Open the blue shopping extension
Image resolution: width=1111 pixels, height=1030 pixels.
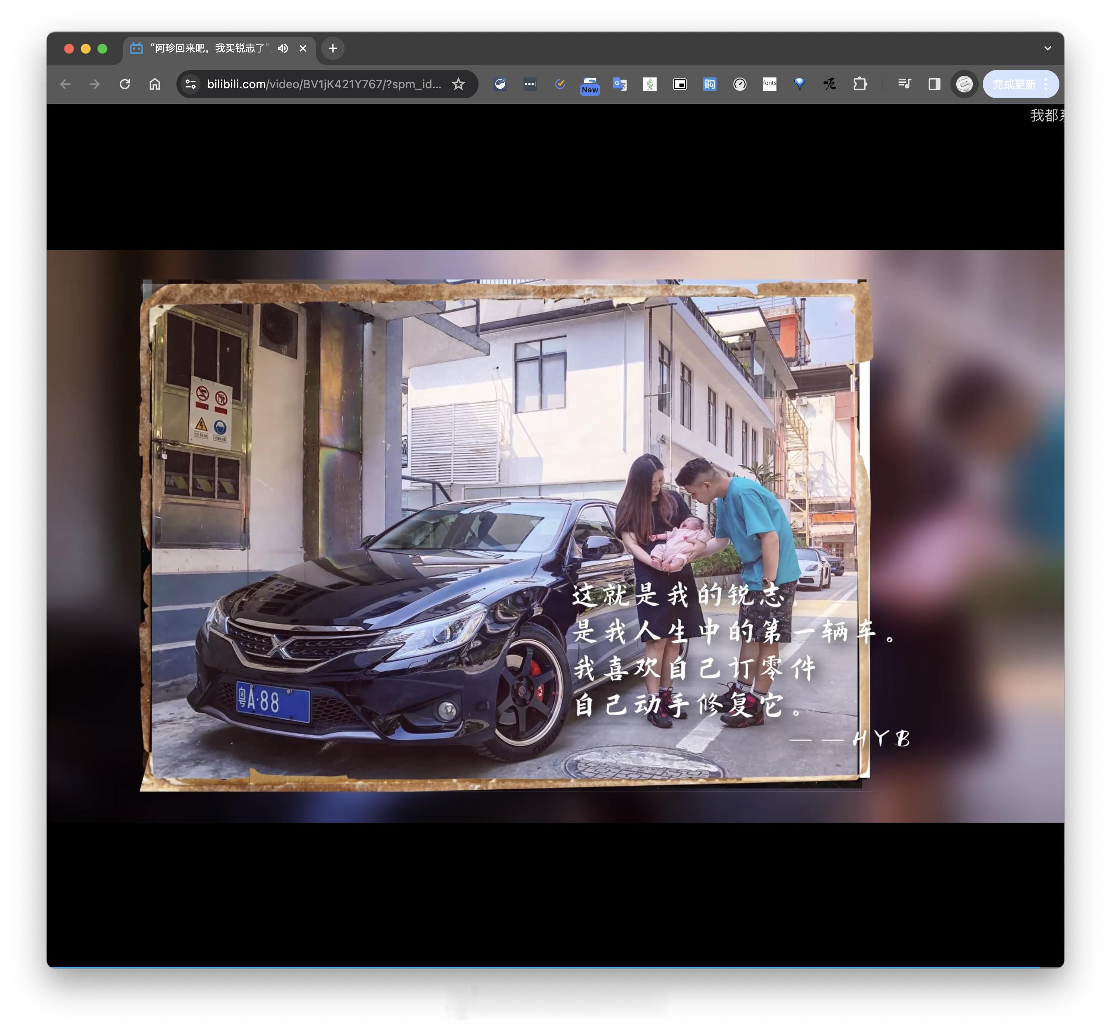click(x=709, y=84)
